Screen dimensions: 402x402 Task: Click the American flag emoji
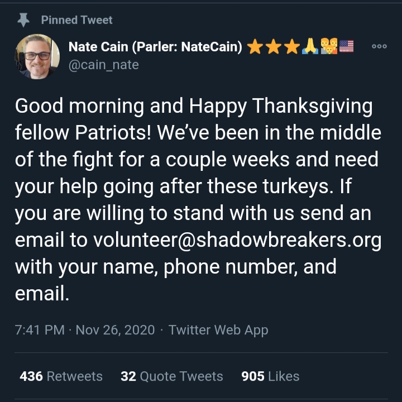(346, 46)
